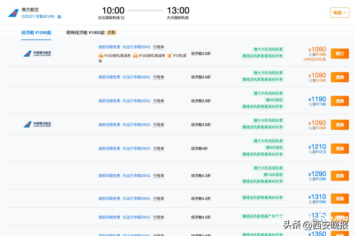This screenshot has width=355, height=236.
Task: Click the 中国南方航空 logo in the 预订 row
Action: pyautogui.click(x=37, y=53)
